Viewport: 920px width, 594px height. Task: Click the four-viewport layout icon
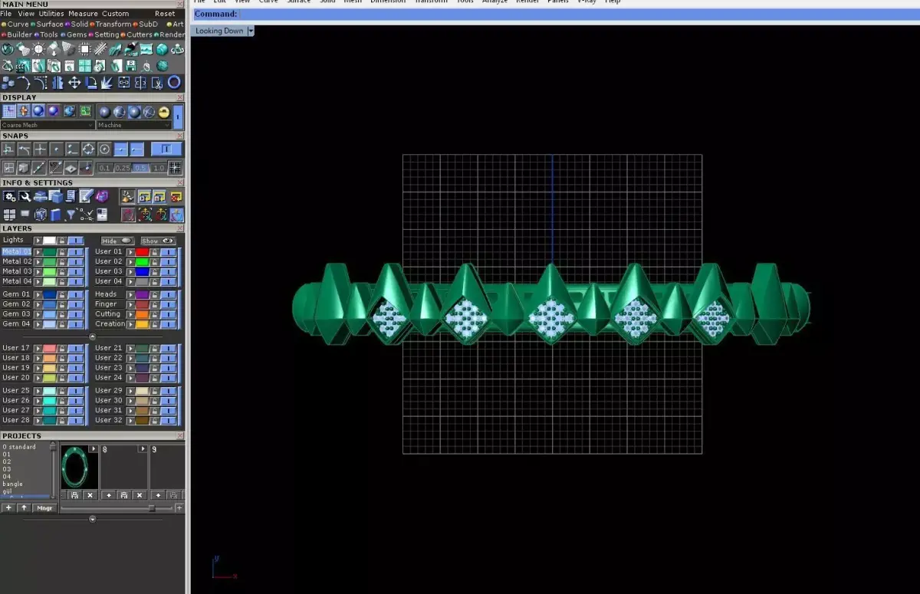pos(9,215)
